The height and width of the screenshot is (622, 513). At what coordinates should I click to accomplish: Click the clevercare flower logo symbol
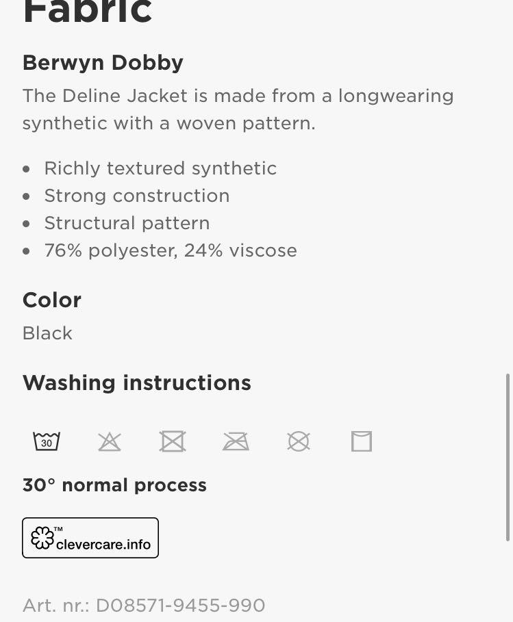[42, 538]
